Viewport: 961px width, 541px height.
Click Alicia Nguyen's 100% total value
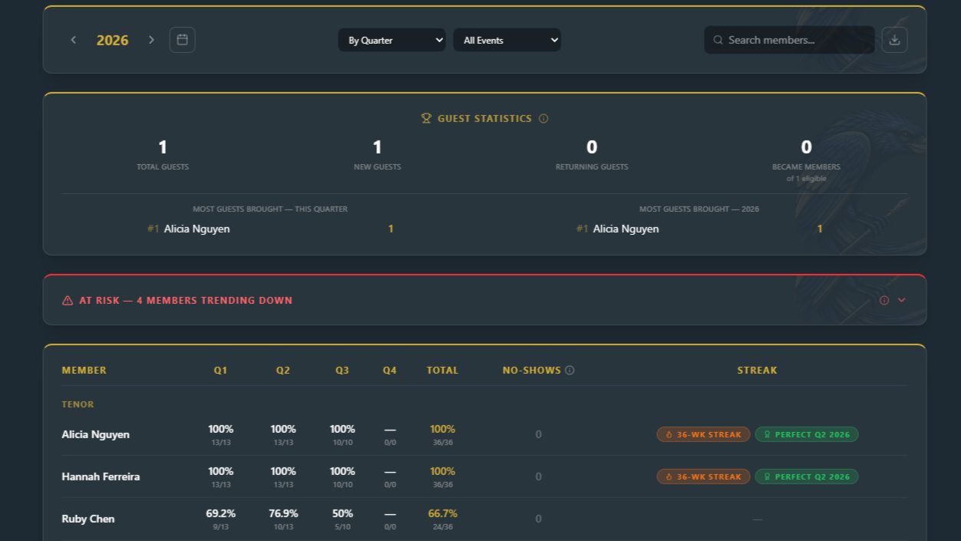(442, 429)
